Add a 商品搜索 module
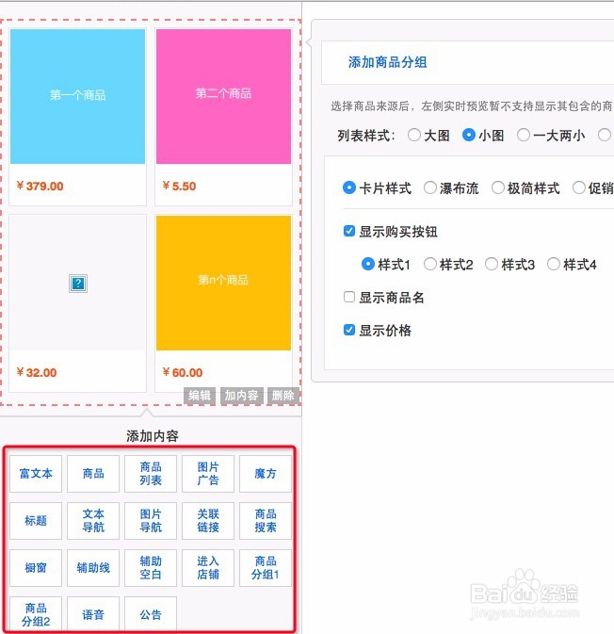Screen dimensions: 614x634 pos(266,521)
